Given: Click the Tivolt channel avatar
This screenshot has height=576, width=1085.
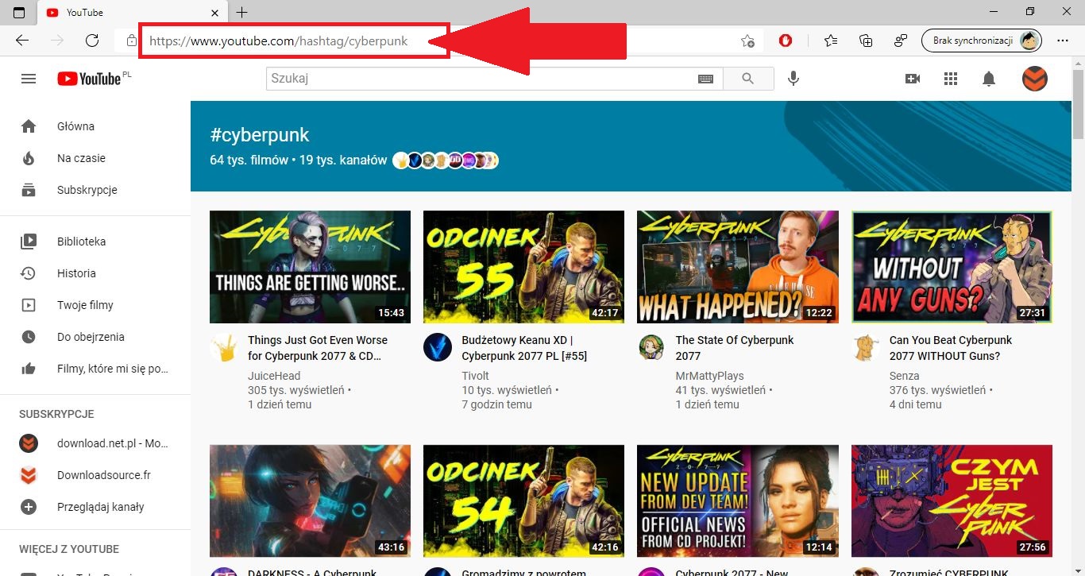Looking at the screenshot, I should [438, 347].
